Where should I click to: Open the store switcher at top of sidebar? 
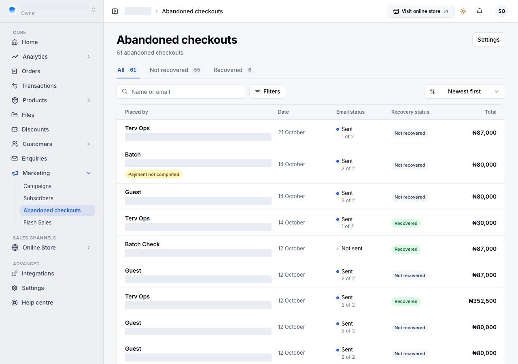coord(52,10)
